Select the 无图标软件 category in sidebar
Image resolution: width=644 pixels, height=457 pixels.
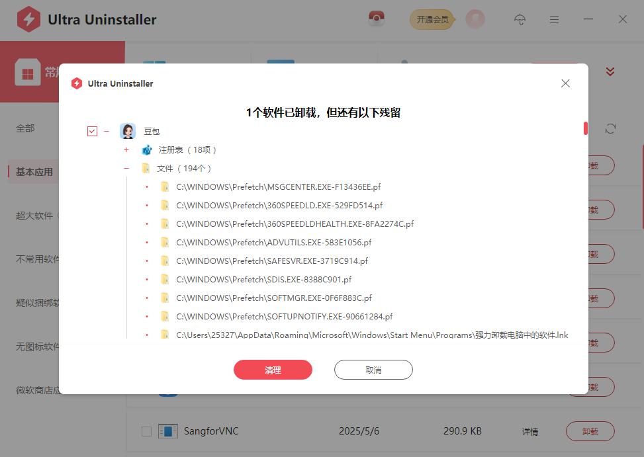tap(37, 347)
